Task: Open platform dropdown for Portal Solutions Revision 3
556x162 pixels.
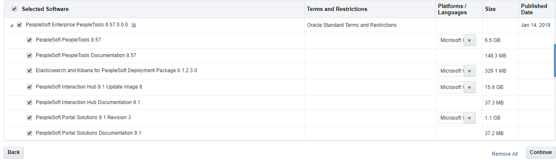Action: coord(457,118)
